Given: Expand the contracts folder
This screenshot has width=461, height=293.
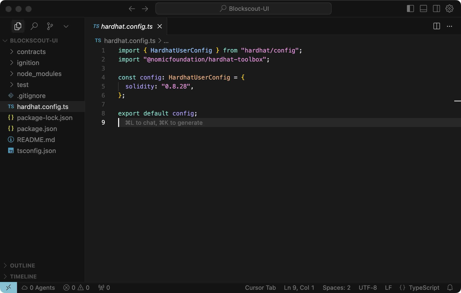Looking at the screenshot, I should tap(42, 52).
